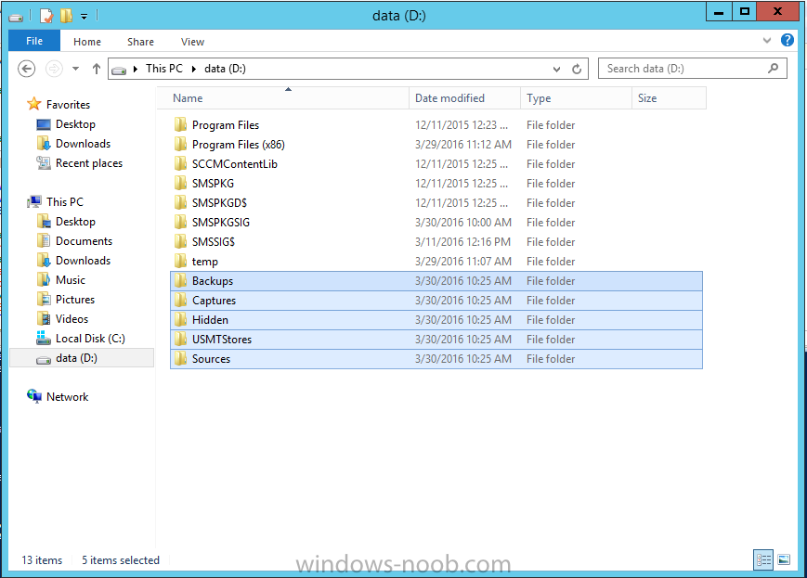Click the Program Files folder icon
Image resolution: width=807 pixels, height=578 pixels.
(x=180, y=125)
